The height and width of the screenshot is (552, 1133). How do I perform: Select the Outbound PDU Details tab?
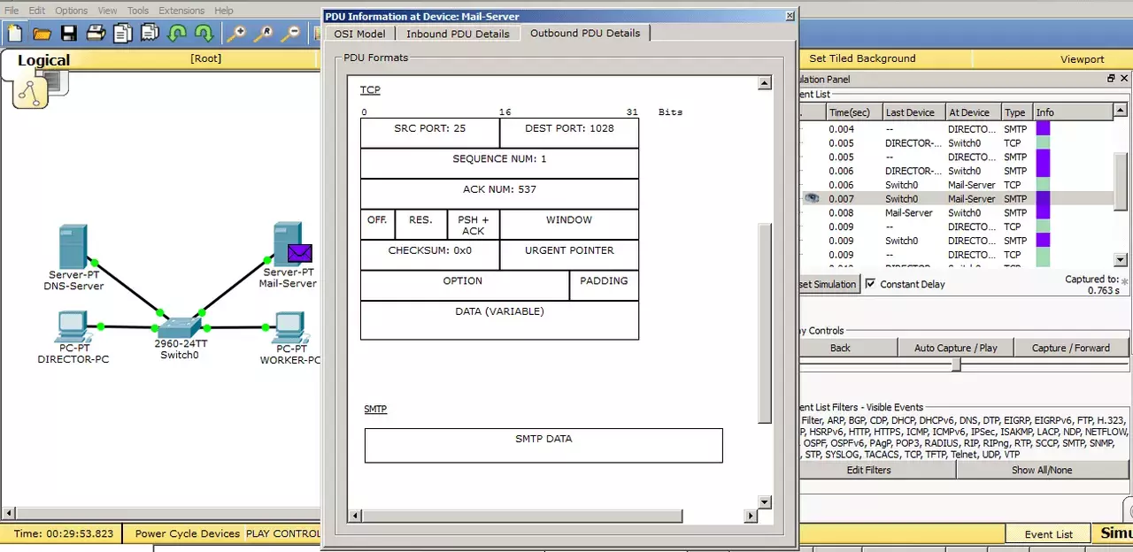[x=585, y=33]
